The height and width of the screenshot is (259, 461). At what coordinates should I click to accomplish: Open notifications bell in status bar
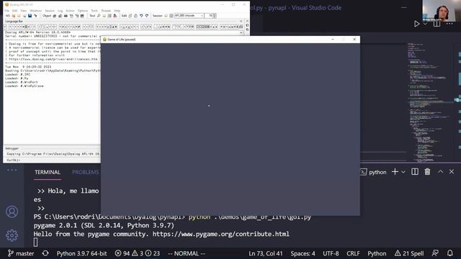pos(449,253)
